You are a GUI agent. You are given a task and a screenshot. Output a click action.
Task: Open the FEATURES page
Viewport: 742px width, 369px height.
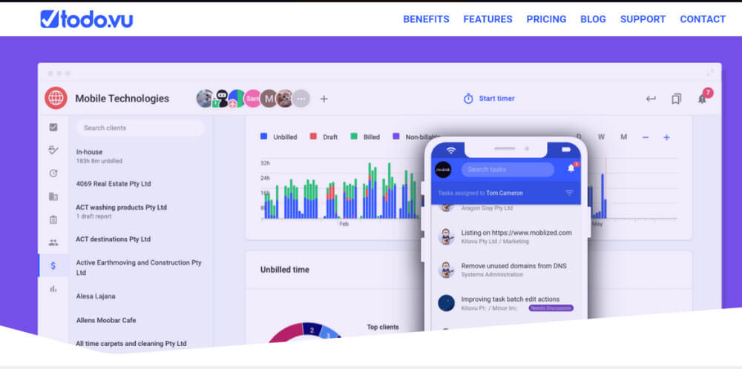[487, 19]
